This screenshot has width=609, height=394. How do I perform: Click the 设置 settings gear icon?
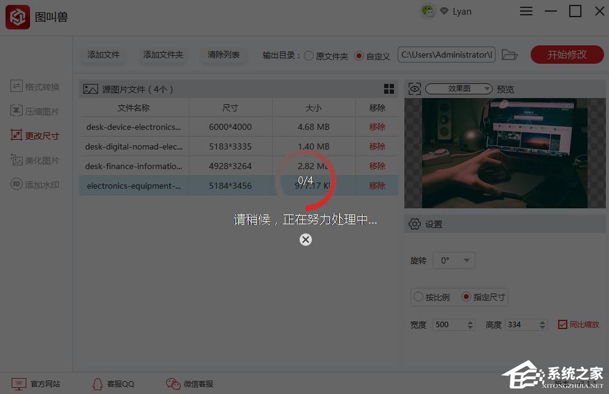(415, 224)
